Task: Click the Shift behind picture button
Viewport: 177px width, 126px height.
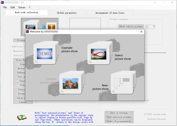Action: click(131, 26)
